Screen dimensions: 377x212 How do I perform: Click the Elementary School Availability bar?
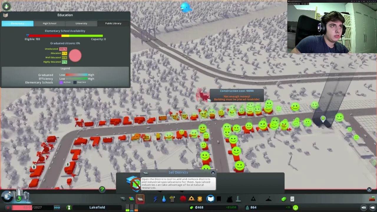tap(65, 36)
